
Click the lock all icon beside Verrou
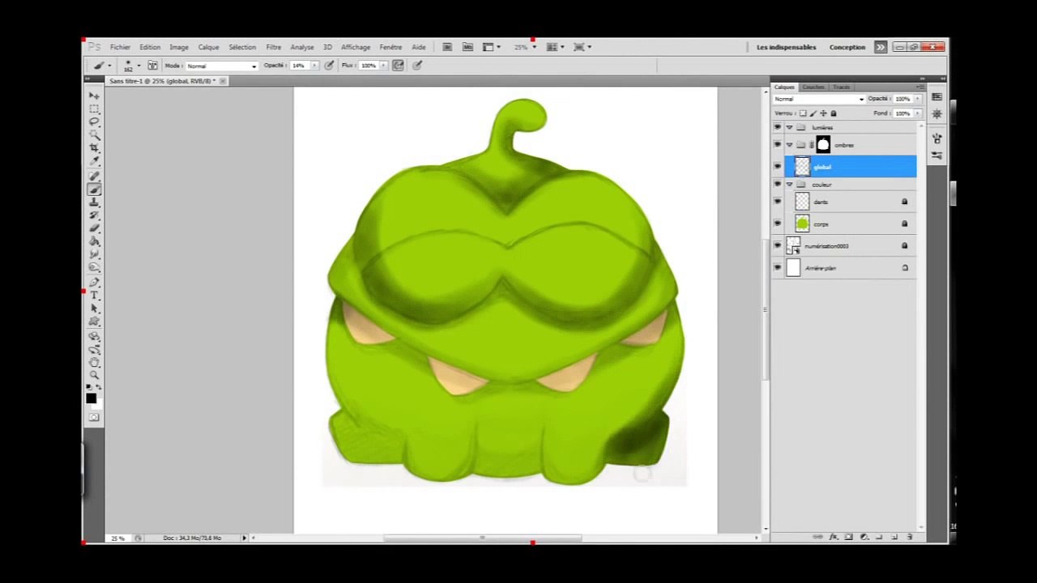[x=833, y=113]
